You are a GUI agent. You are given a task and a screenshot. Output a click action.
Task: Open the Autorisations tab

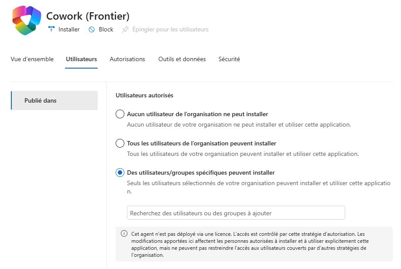[127, 59]
